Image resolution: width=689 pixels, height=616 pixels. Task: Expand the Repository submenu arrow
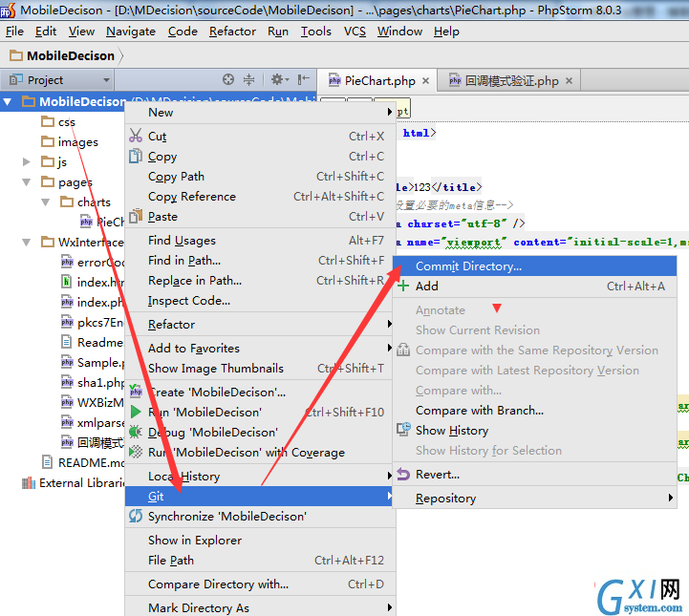coord(670,498)
